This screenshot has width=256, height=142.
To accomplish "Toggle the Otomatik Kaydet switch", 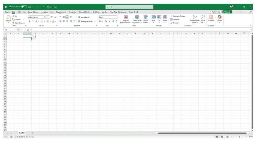I will click(x=24, y=7).
